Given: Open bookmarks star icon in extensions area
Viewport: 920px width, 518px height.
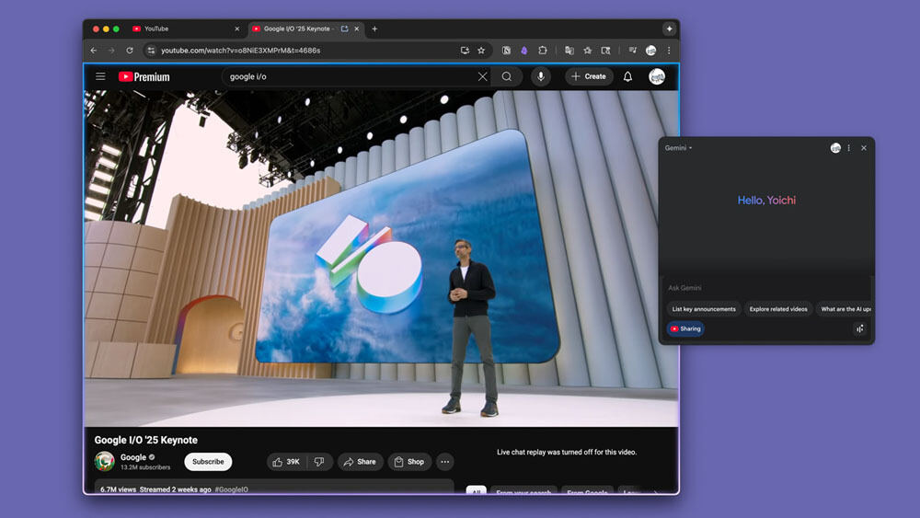Looking at the screenshot, I should (587, 51).
